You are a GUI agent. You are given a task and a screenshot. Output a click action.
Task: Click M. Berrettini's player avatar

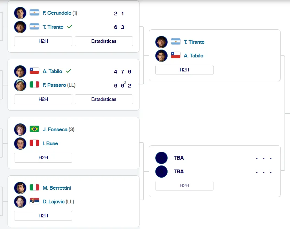pyautogui.click(x=20, y=188)
